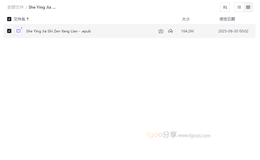
Task: Uncheck the She Ying Jia file checkbox
Action: click(9, 31)
